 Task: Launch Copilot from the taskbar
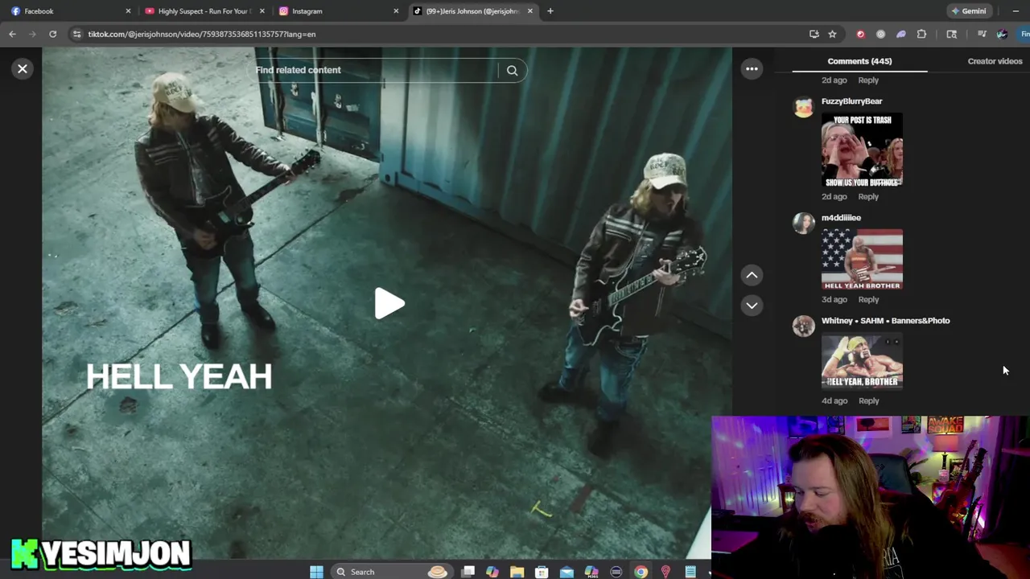tap(492, 572)
